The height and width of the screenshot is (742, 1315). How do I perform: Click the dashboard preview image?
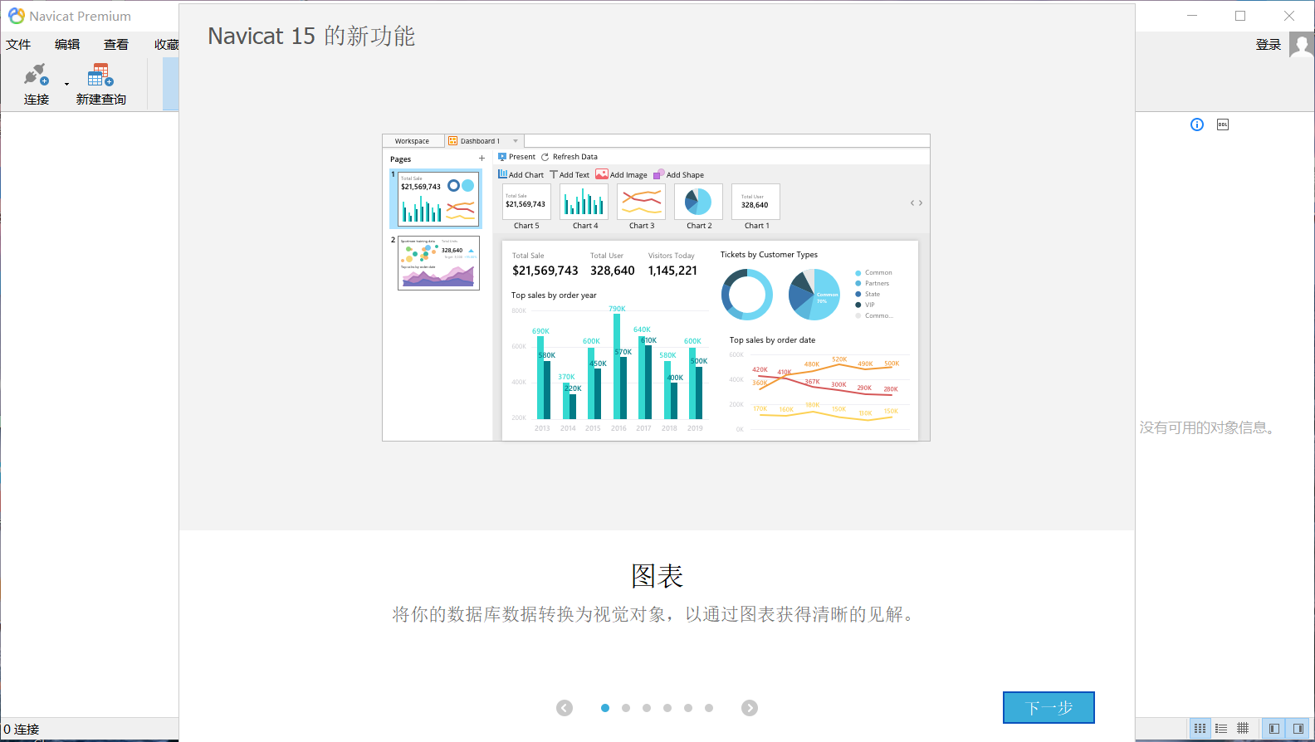(x=656, y=287)
